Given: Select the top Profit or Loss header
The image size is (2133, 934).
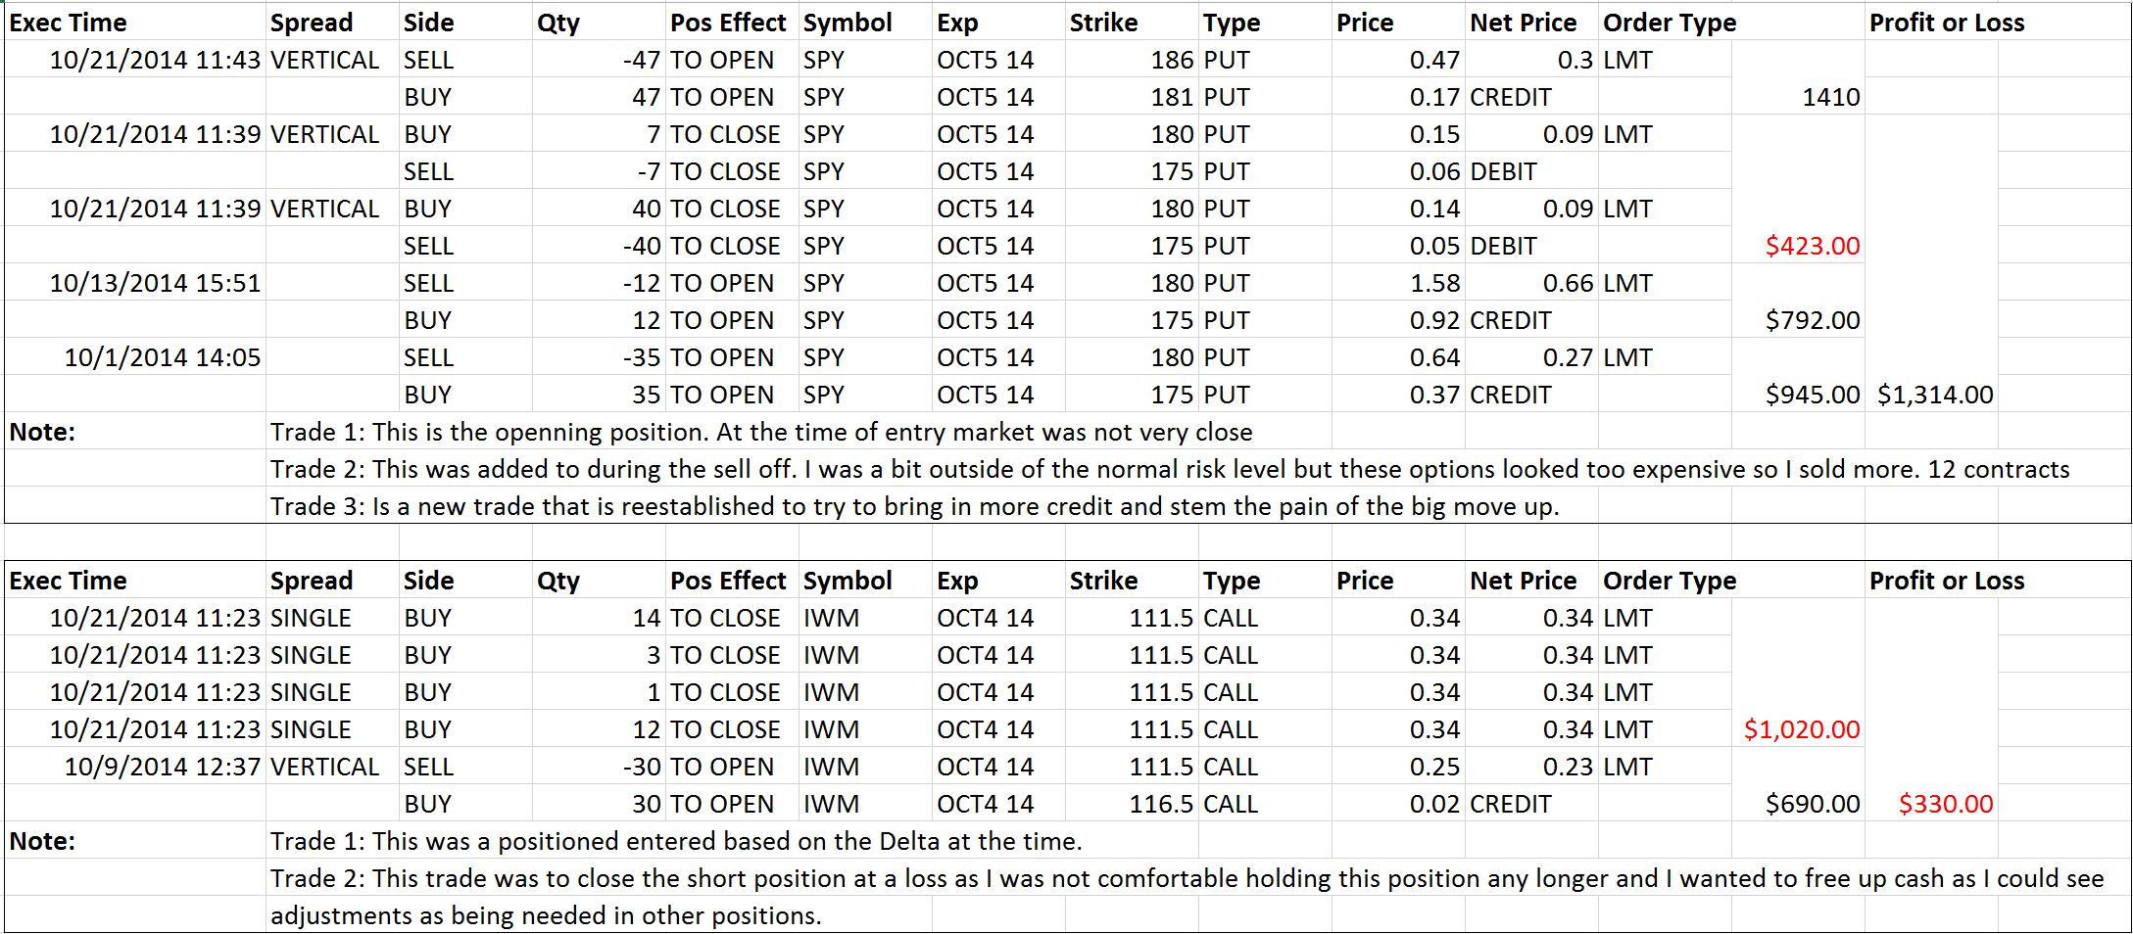Looking at the screenshot, I should click(1946, 23).
